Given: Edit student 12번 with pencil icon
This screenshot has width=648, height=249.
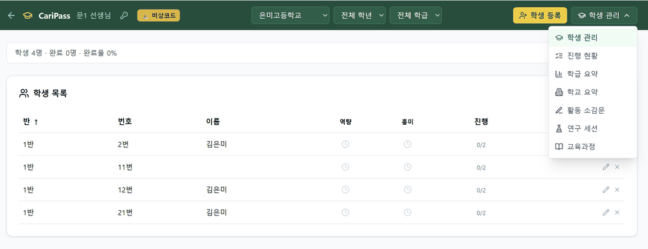Looking at the screenshot, I should pyautogui.click(x=606, y=189).
